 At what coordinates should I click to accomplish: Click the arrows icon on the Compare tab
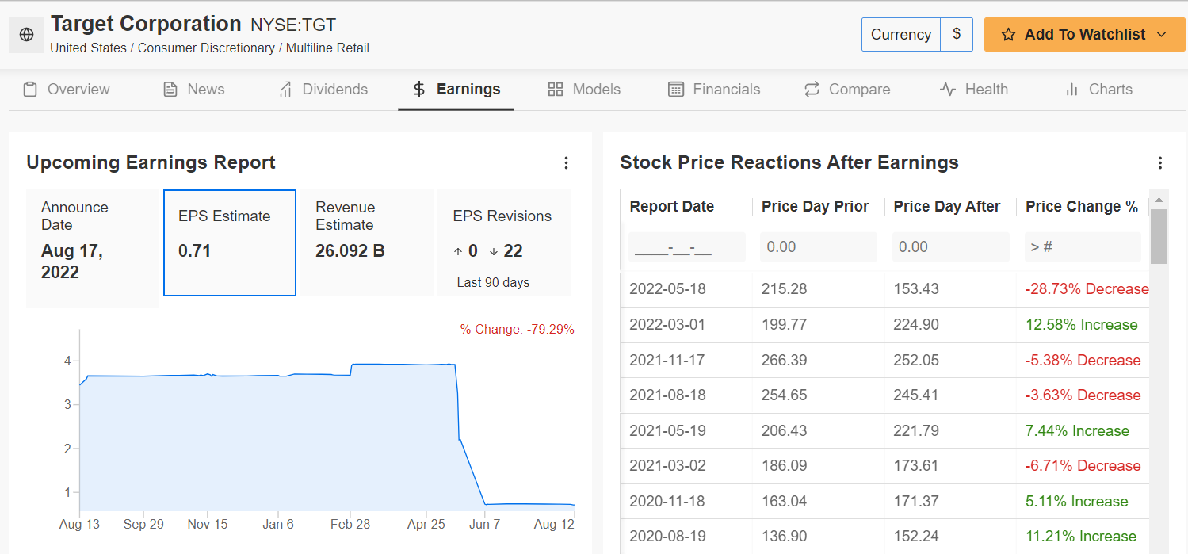[812, 90]
